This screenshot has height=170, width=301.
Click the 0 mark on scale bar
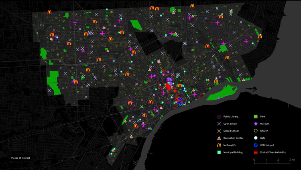(x=254, y=161)
